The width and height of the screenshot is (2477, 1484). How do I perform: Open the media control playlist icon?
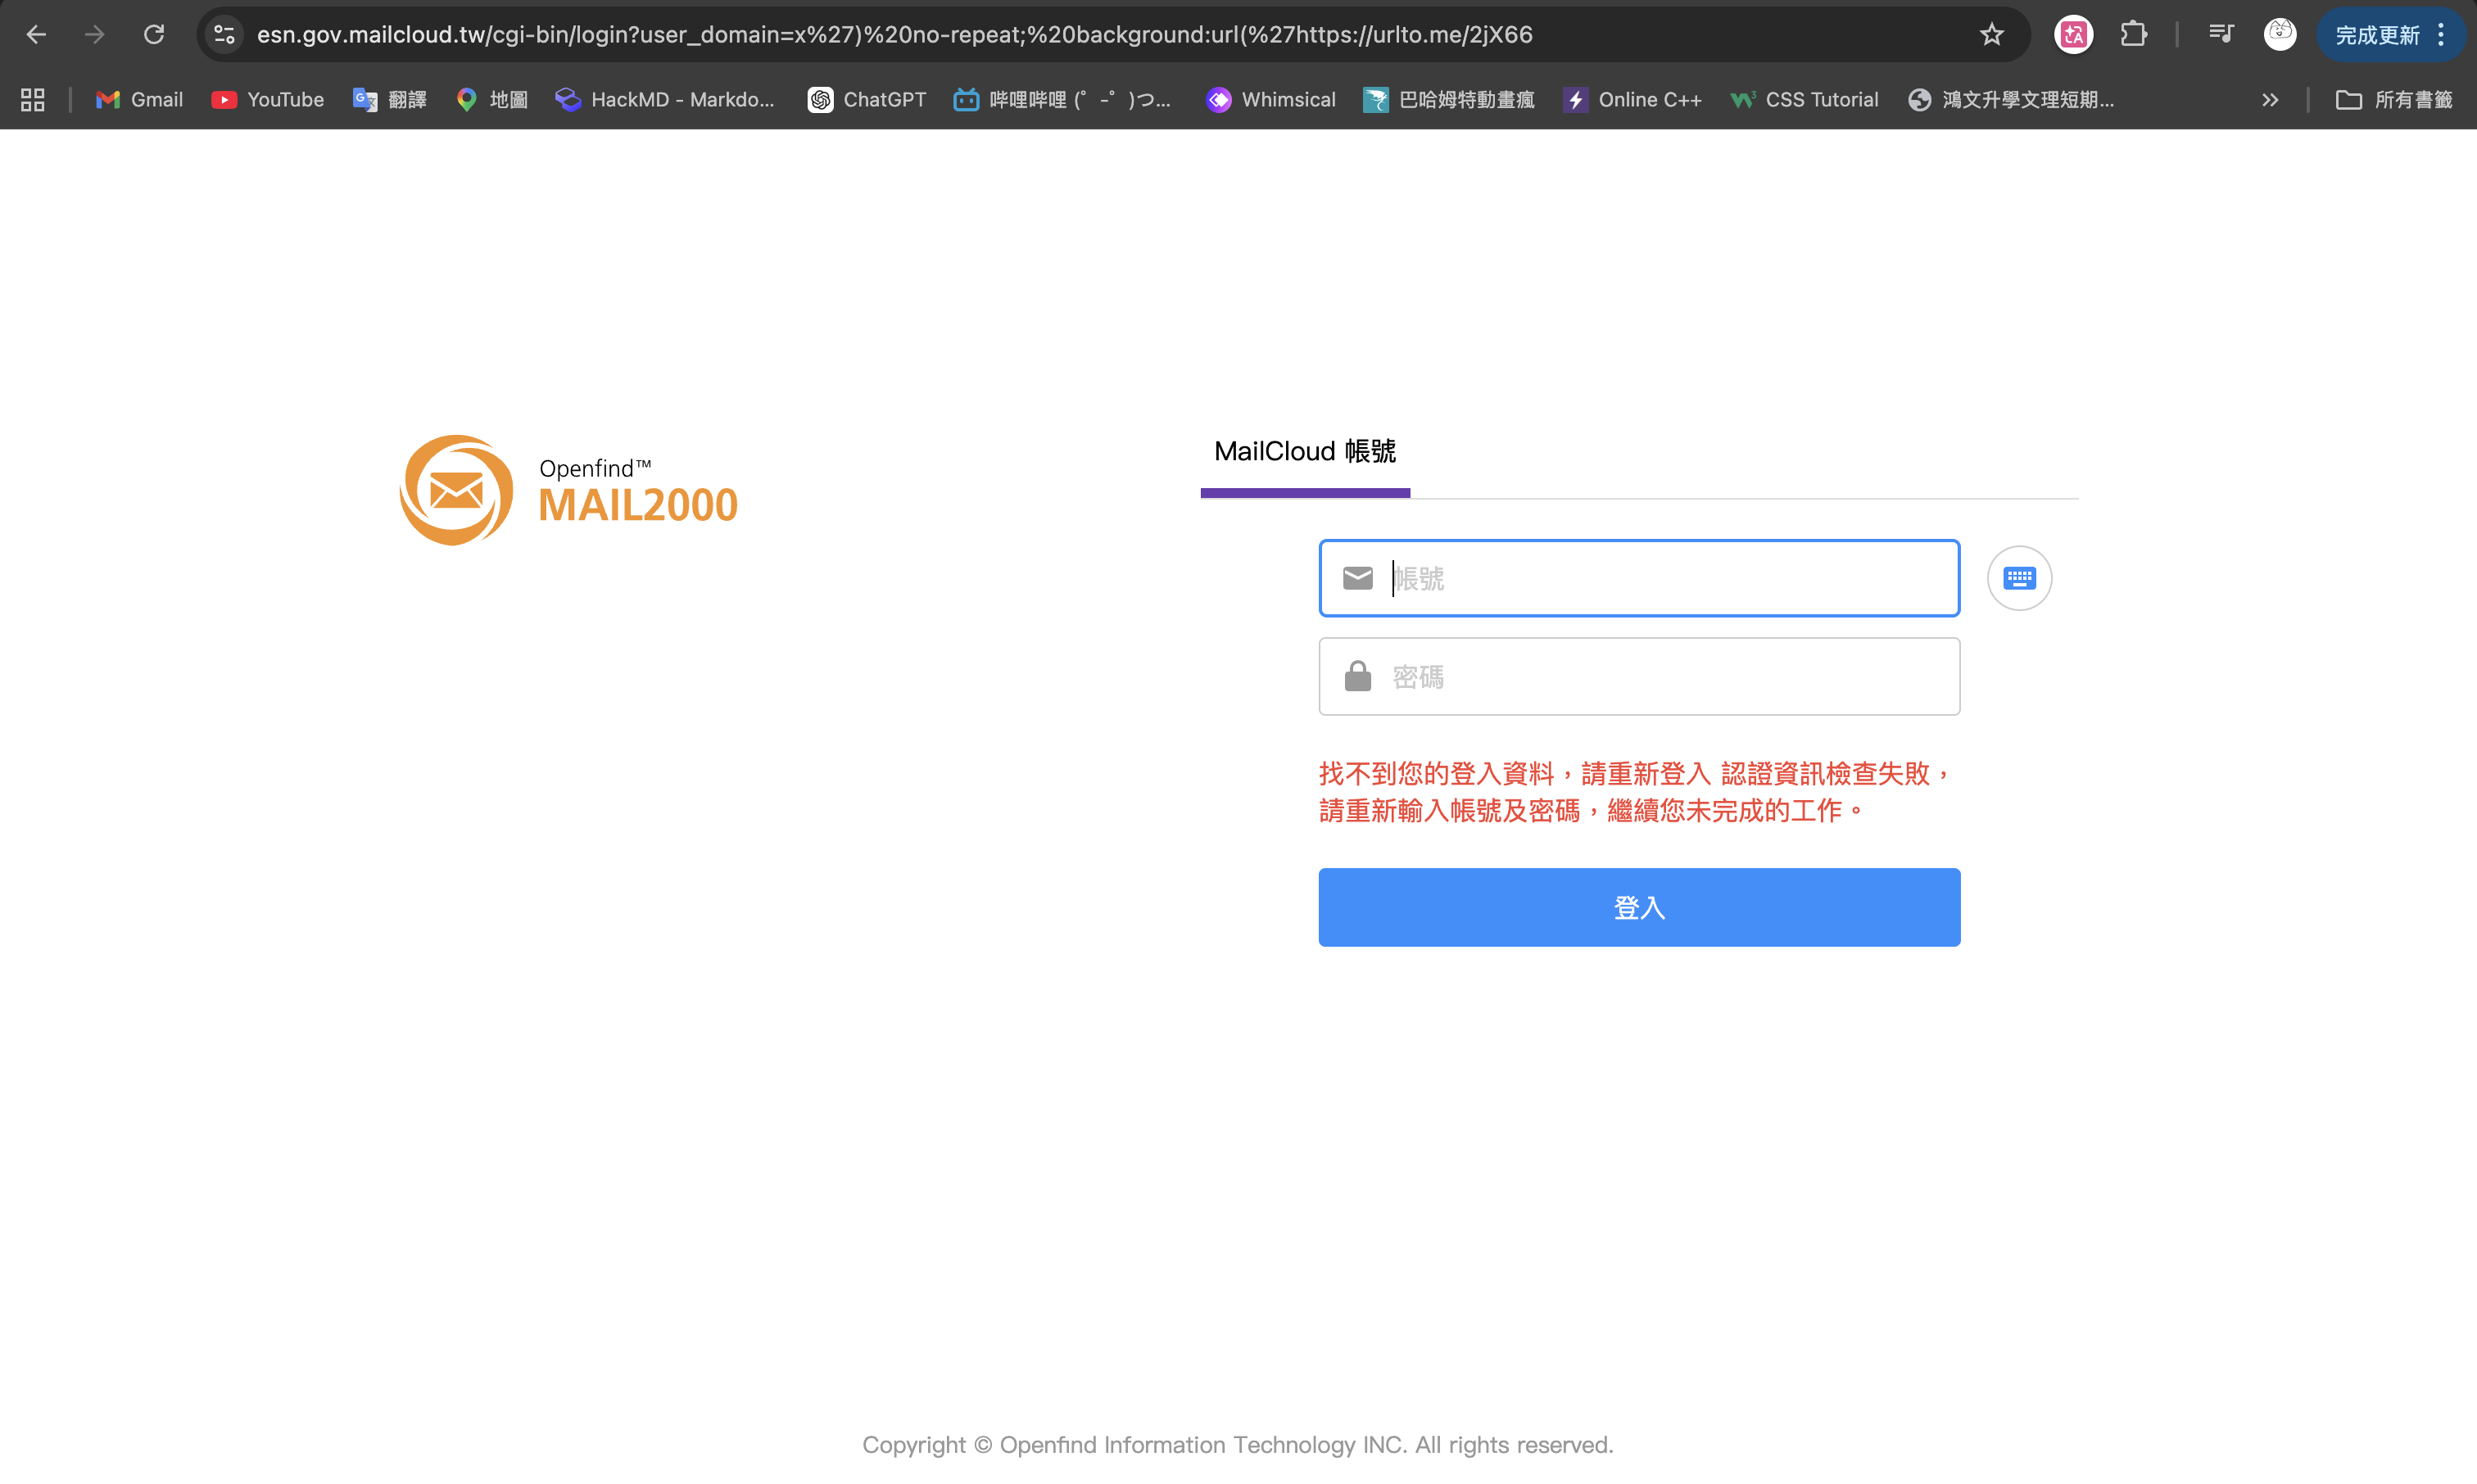pyautogui.click(x=2221, y=35)
